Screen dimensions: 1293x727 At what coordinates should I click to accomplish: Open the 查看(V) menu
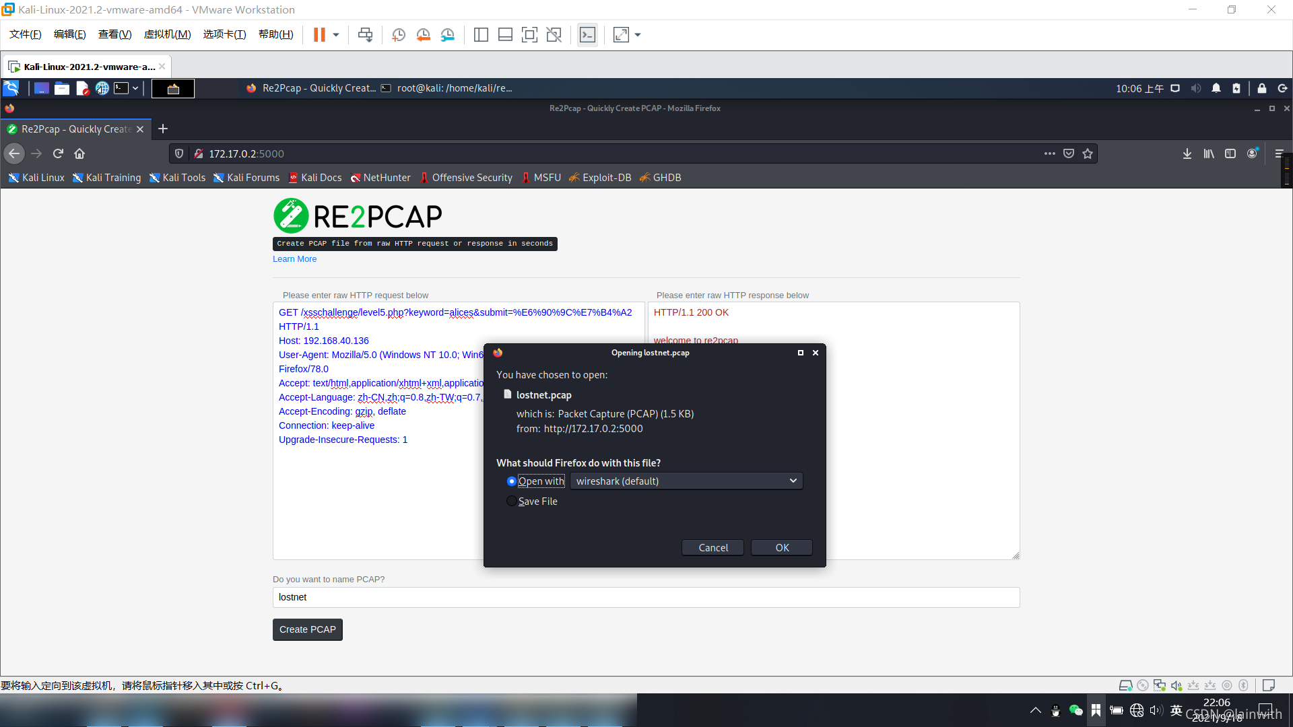point(114,34)
